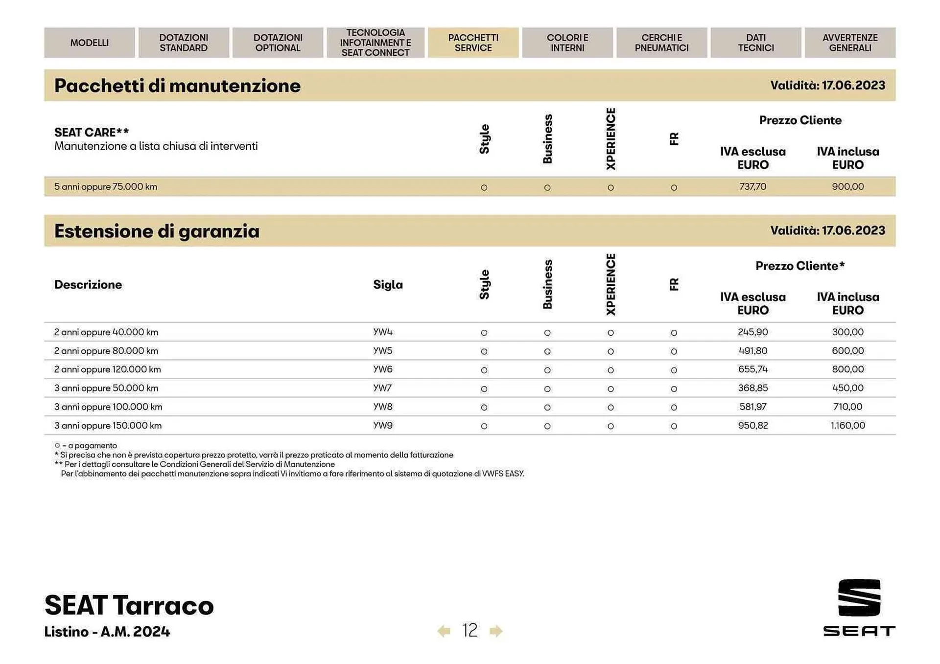The width and height of the screenshot is (940, 664).
Task: Click the YW6 code
Action: (383, 369)
